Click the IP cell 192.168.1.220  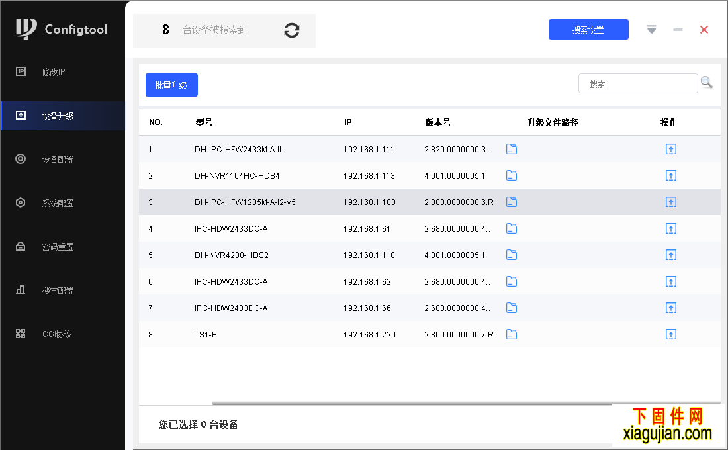pyautogui.click(x=369, y=335)
